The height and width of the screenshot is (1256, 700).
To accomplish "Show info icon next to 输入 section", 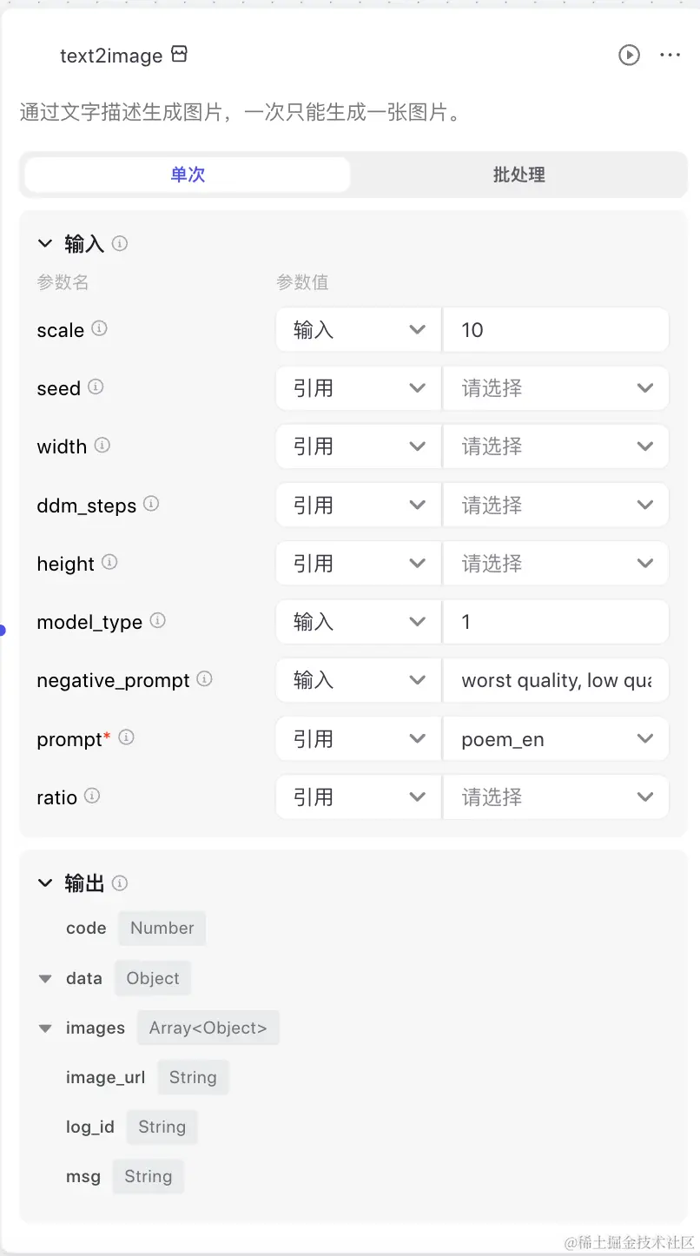I will (120, 243).
